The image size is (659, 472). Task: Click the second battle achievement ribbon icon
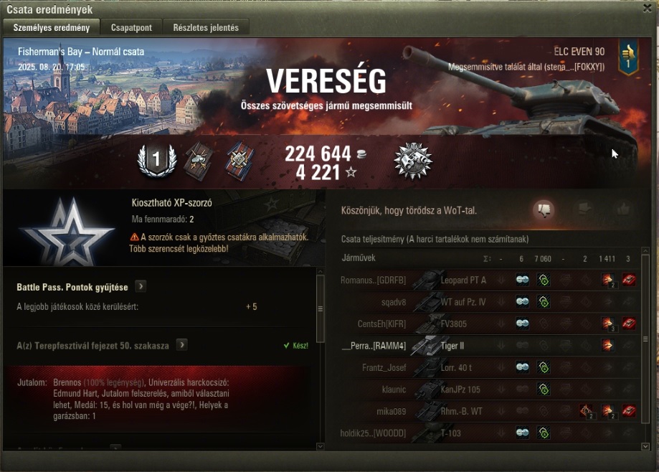tap(239, 161)
